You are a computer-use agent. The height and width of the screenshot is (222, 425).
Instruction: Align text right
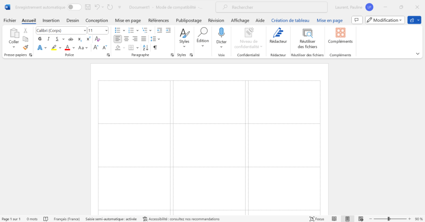pyautogui.click(x=135, y=39)
